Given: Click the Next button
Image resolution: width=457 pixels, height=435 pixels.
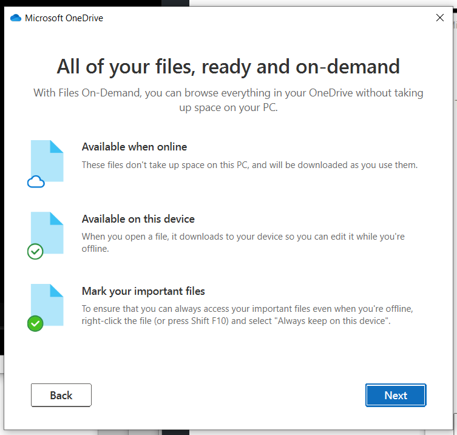Looking at the screenshot, I should click(x=396, y=395).
